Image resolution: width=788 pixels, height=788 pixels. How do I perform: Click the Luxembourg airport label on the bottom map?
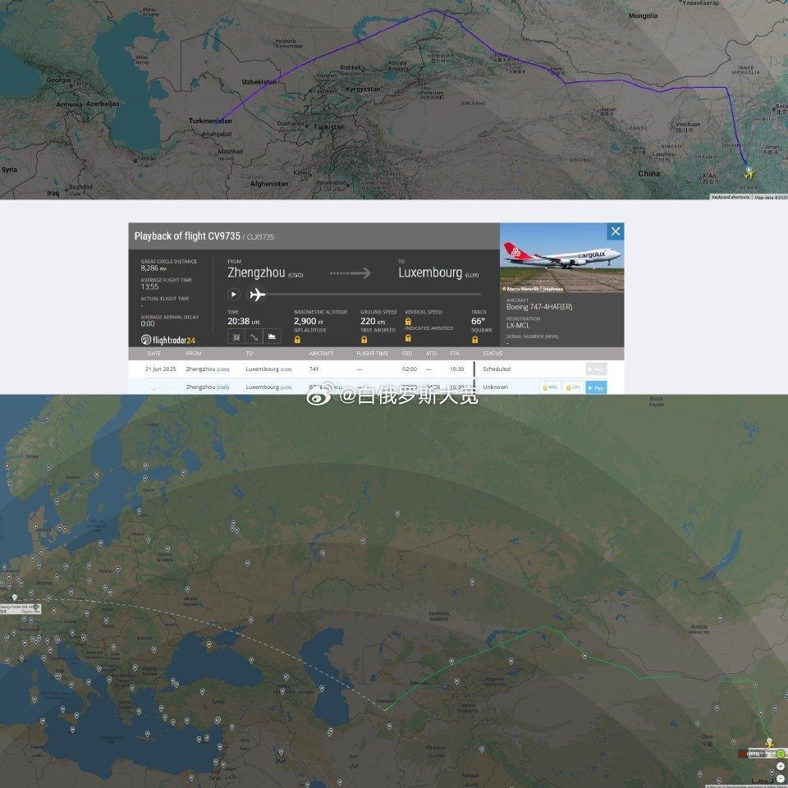pos(20,608)
